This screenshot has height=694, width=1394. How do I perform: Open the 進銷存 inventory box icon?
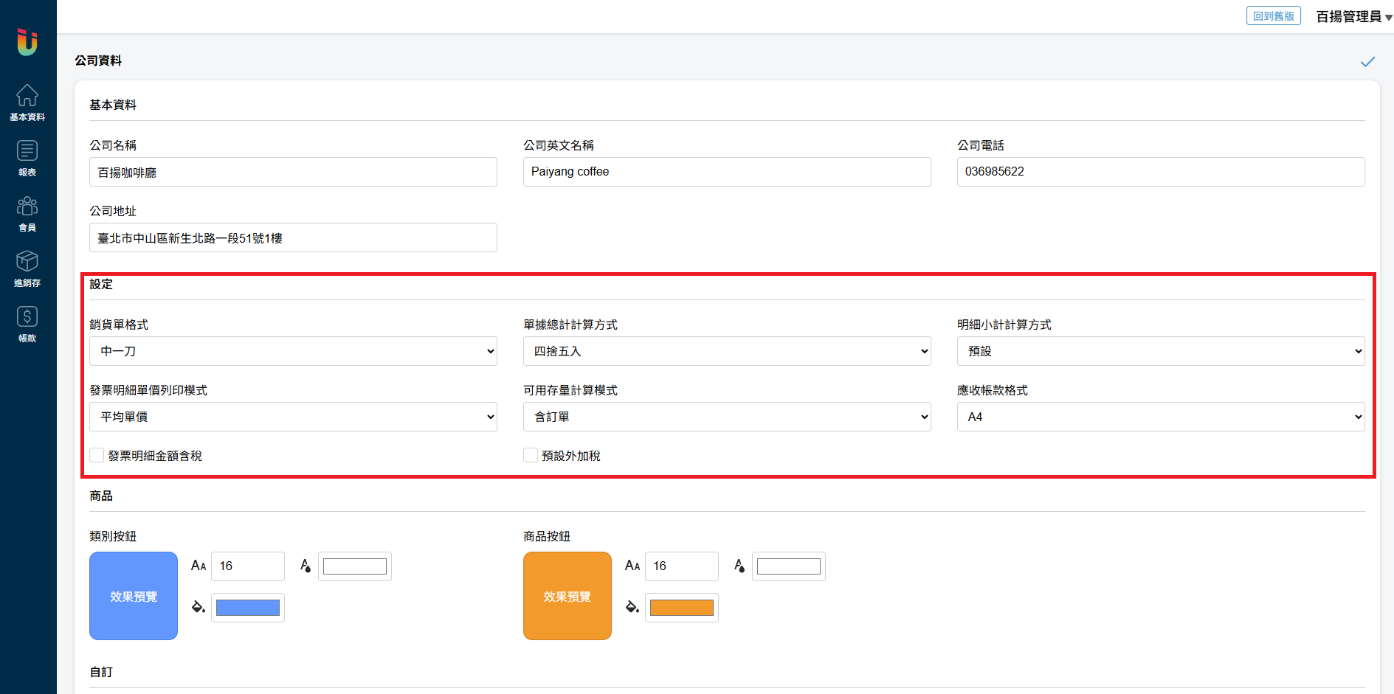pos(27,262)
